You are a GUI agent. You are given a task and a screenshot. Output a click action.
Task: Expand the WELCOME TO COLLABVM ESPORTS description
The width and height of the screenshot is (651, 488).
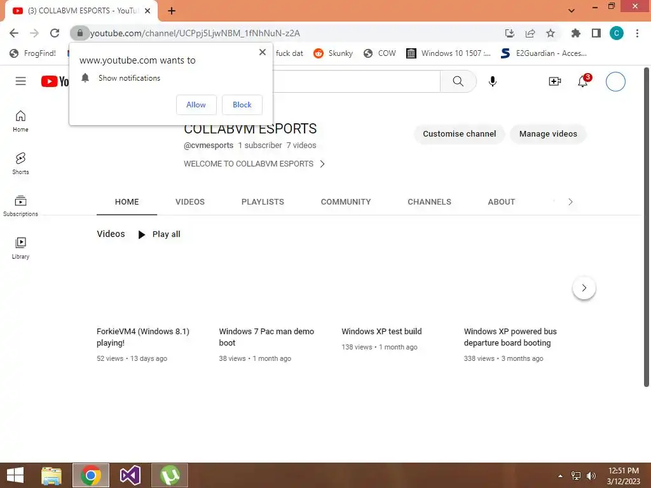click(x=254, y=164)
